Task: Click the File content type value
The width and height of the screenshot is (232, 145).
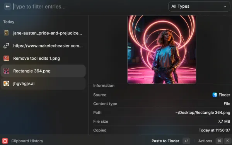Action: click(227, 104)
